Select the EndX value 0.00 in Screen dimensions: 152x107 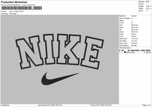(x=134, y=34)
